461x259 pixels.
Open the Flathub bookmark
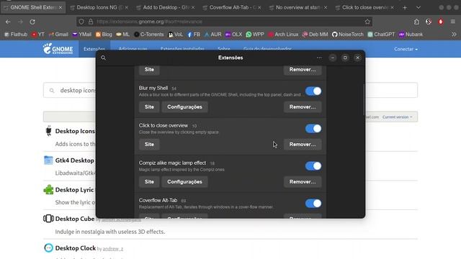pyautogui.click(x=16, y=35)
